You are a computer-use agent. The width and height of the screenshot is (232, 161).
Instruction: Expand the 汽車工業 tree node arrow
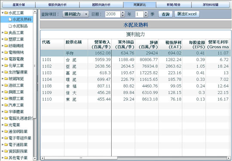point(3,105)
